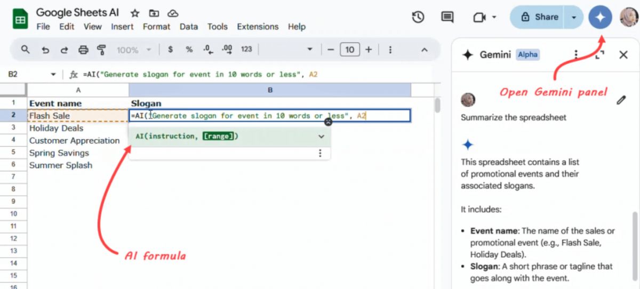Open more number formats 123
Screen dimensions: 640x289
(246, 50)
